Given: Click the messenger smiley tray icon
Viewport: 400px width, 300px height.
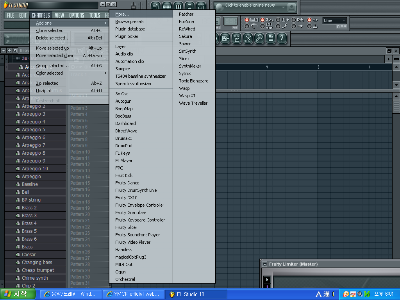Looking at the screenshot, I should 346,294.
